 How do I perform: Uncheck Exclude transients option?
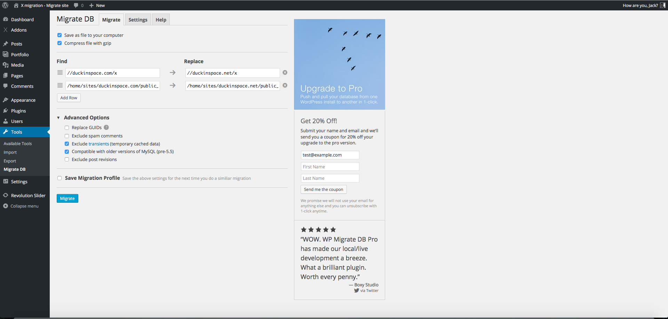click(67, 144)
